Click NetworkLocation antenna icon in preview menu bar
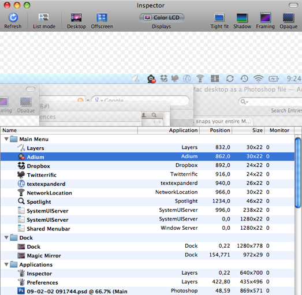Image resolution: width=302 pixels, height=295 pixels. point(200,79)
